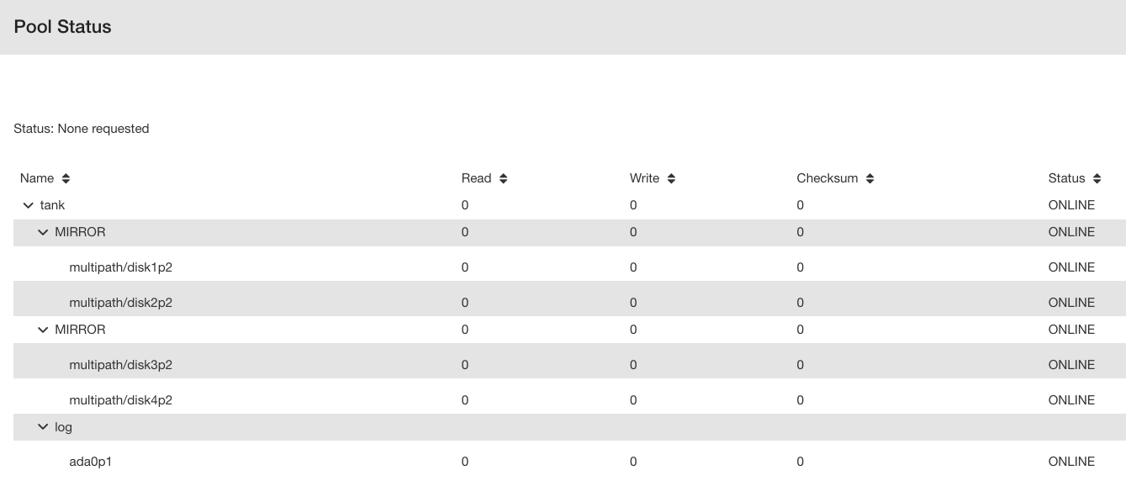Viewport: 1126px width, 486px height.
Task: Sort table using Checksum sort icon
Action: point(870,178)
